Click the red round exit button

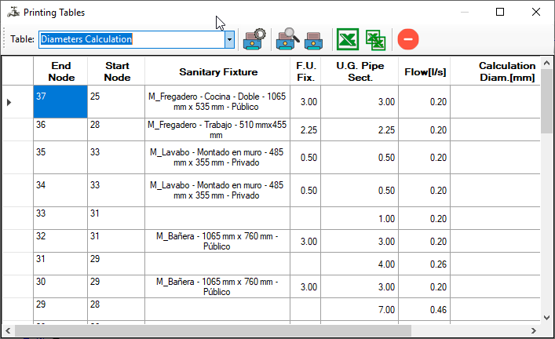[x=407, y=39]
